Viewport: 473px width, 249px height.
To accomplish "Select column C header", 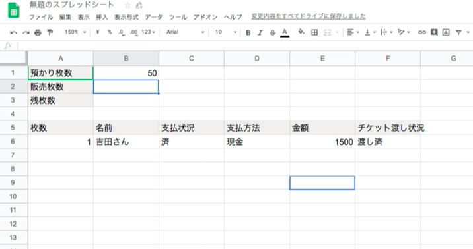I will pos(192,59).
